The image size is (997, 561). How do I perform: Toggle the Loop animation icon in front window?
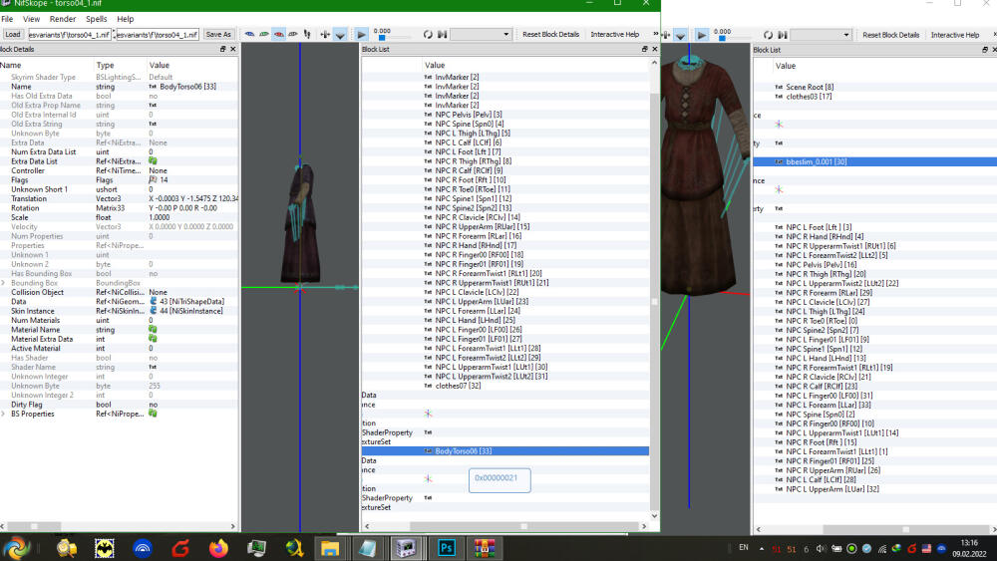[x=428, y=34]
